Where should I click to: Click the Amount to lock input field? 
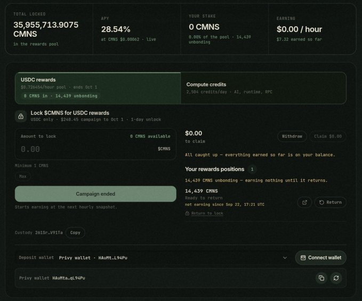point(95,144)
